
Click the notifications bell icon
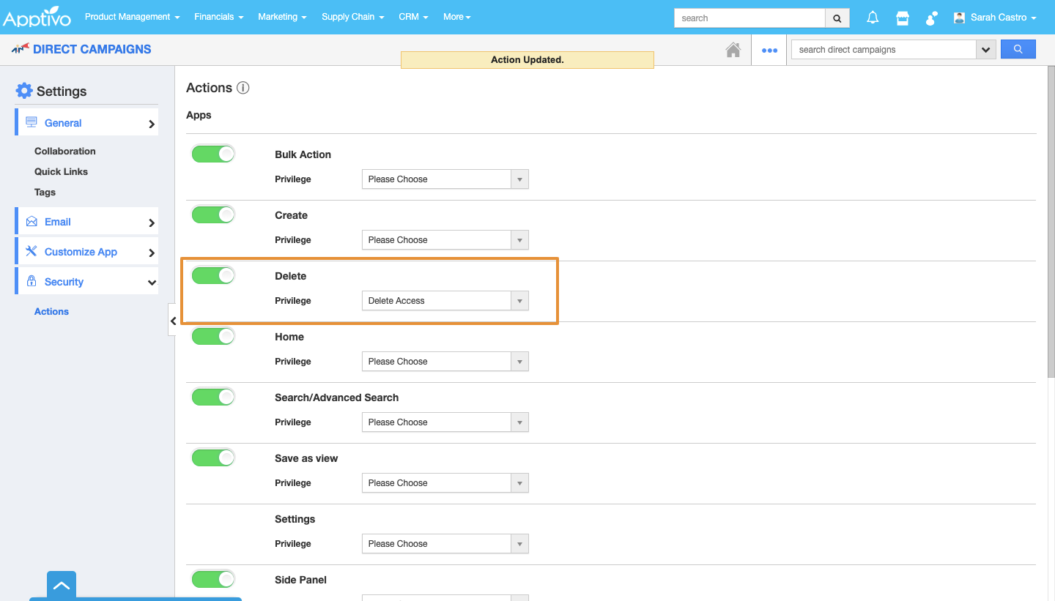coord(873,18)
